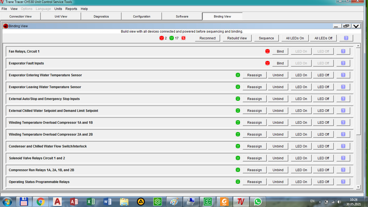Click the Sequence button
Screen dimensions: 368x207
click(x=266, y=38)
